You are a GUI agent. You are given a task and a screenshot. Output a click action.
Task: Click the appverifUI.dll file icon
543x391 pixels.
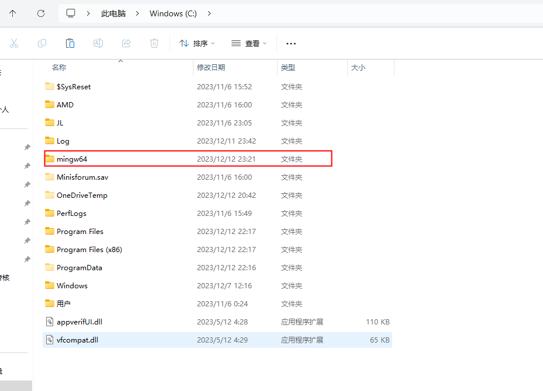50,322
